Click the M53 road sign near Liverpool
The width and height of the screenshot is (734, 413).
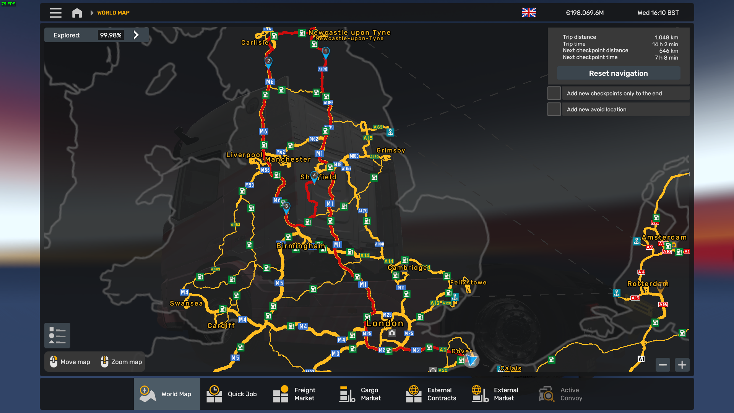pyautogui.click(x=249, y=185)
